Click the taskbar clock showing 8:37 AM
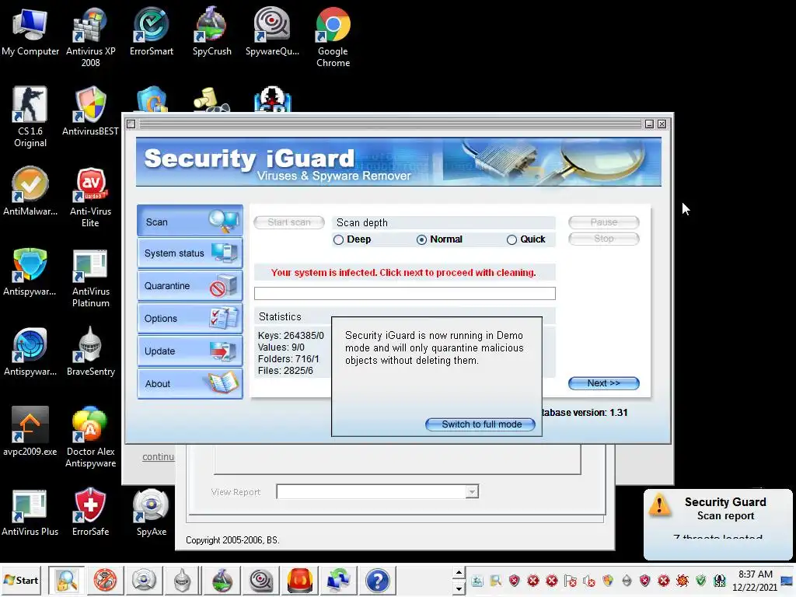The width and height of the screenshot is (796, 597). tap(755, 580)
